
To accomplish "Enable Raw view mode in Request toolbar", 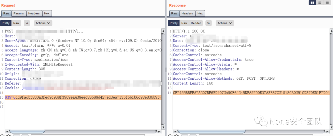I will 16,23.
